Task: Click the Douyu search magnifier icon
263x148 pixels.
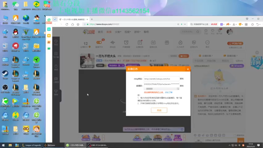Action: [198, 32]
